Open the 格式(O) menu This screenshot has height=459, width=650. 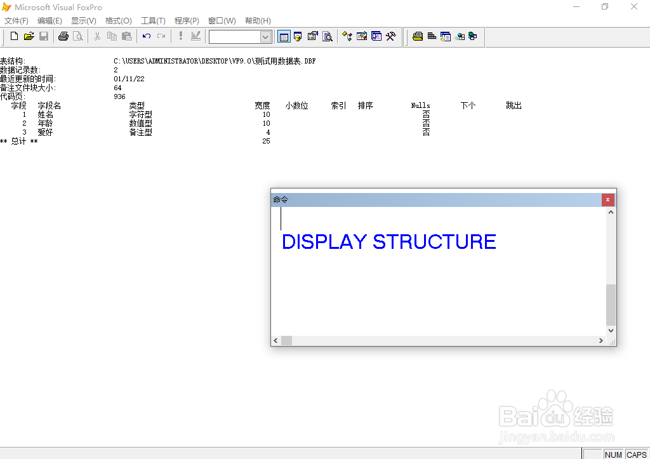(119, 21)
